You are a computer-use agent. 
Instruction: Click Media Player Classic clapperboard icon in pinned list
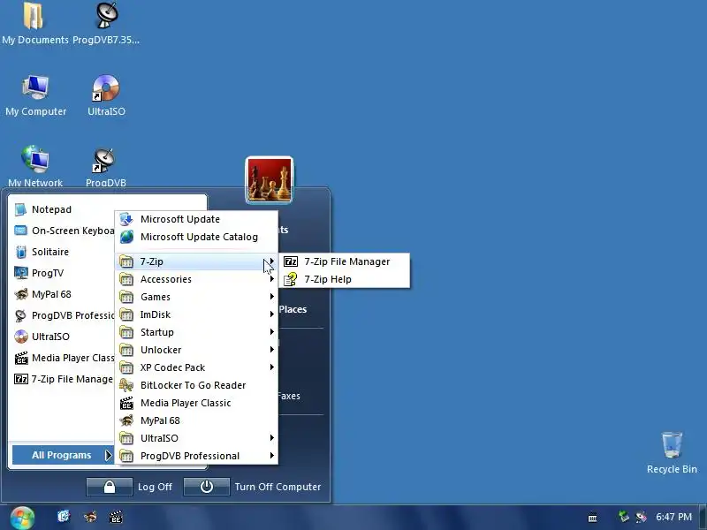[x=20, y=358]
